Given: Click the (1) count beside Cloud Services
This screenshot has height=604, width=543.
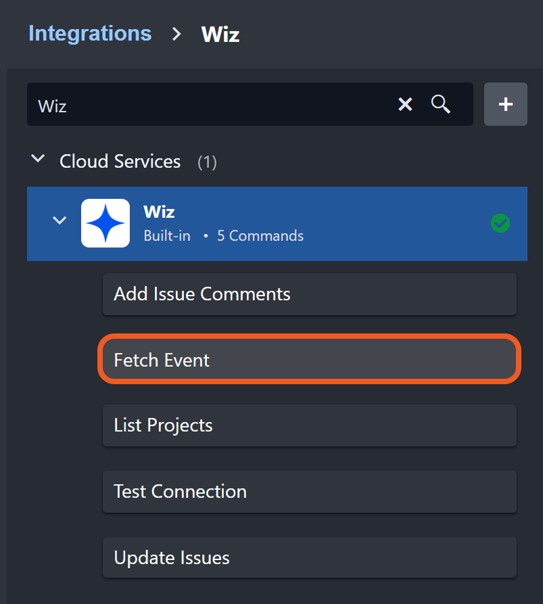Looking at the screenshot, I should pos(207,162).
